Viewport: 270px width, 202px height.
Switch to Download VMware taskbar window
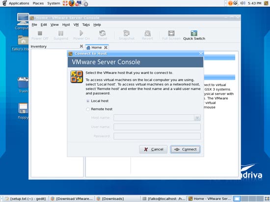pos(72,199)
